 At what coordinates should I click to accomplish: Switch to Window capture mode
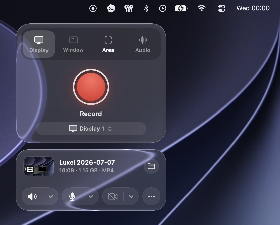click(x=73, y=44)
